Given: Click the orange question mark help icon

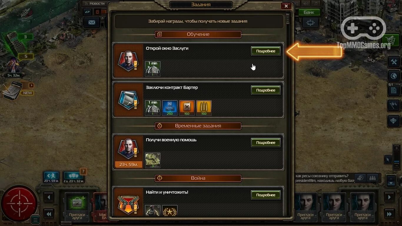Looking at the screenshot, I should point(83,171).
